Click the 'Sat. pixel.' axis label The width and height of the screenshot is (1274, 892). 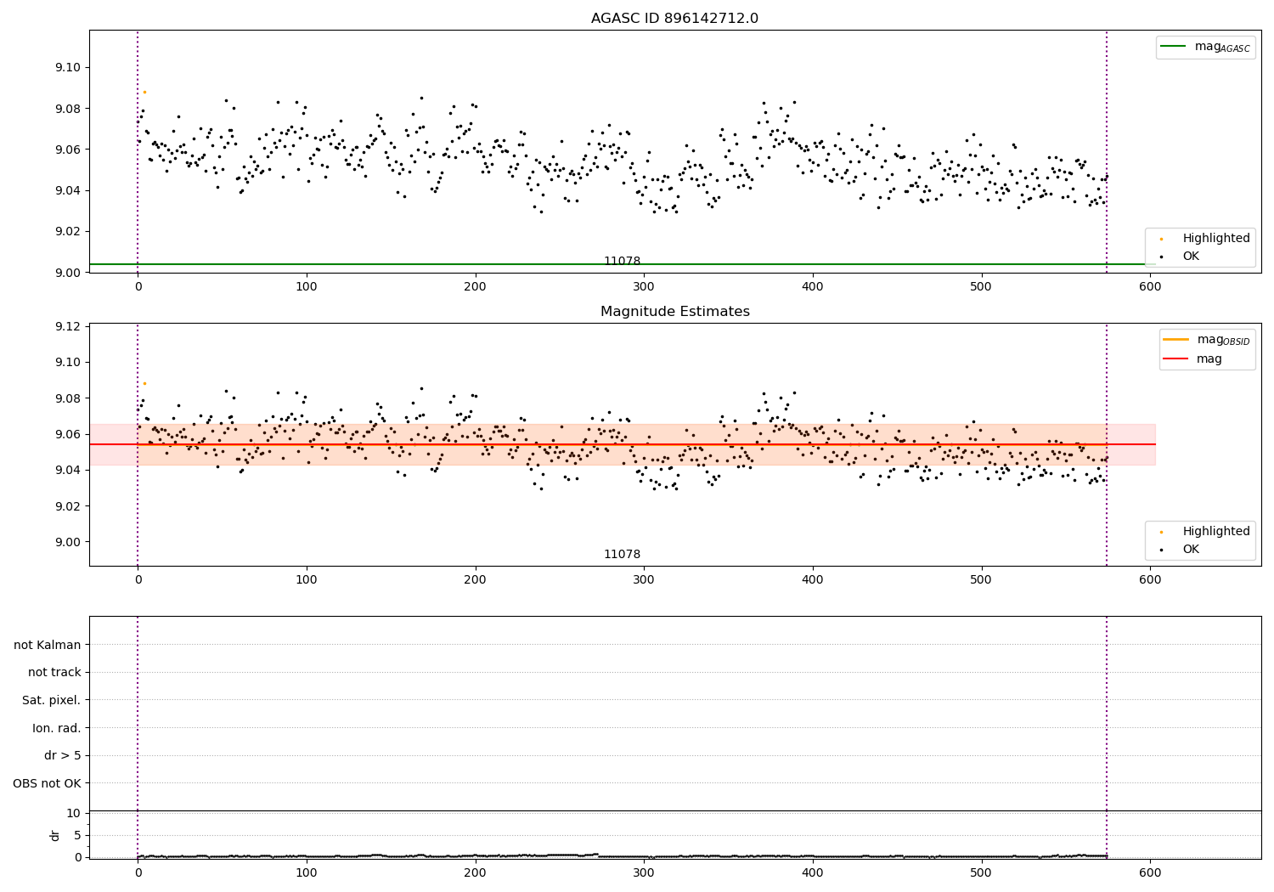(52, 700)
